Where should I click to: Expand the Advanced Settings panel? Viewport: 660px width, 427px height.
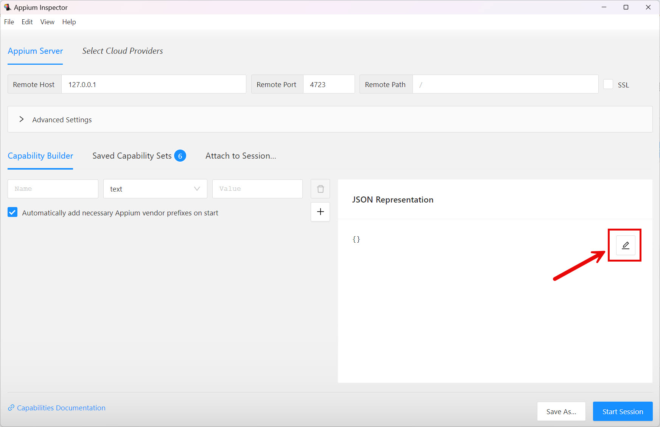pos(330,119)
